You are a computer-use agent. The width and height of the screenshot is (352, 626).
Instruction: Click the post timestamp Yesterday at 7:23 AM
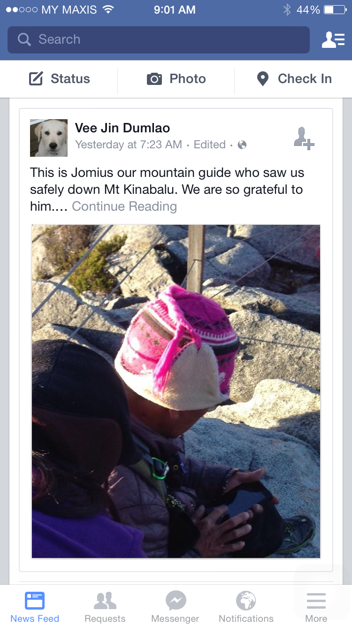[x=129, y=145]
